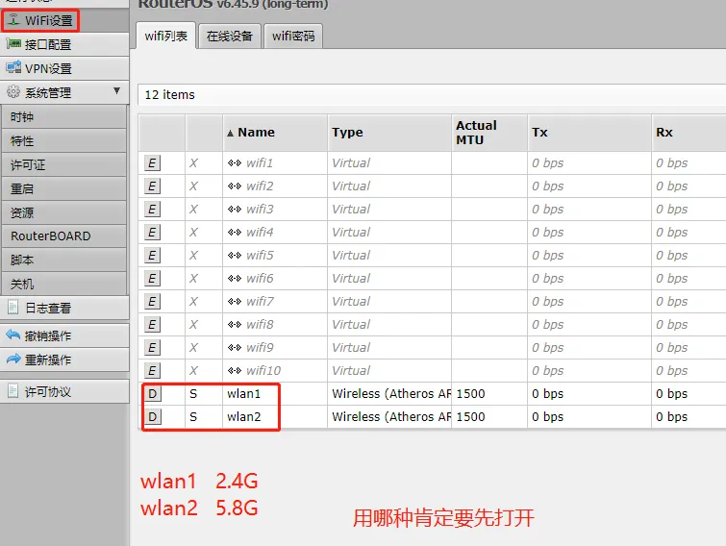Sort the table by Name column header
This screenshot has width=726, height=546.
[256, 133]
